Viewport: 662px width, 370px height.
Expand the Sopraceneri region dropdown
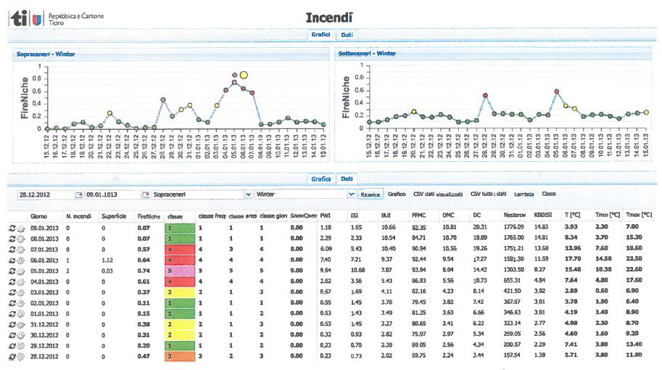249,194
